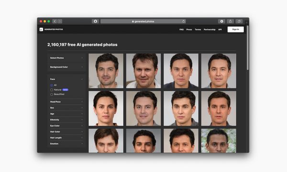The width and height of the screenshot is (287, 172).
Task: Expand the Background Color filter
Action: (66, 67)
